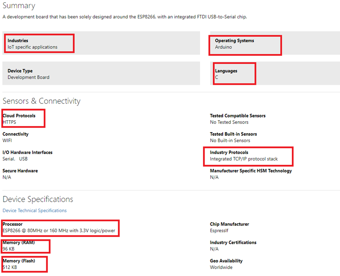Click the Sensors & Connectivity heading
The width and height of the screenshot is (340, 276).
coord(41,101)
